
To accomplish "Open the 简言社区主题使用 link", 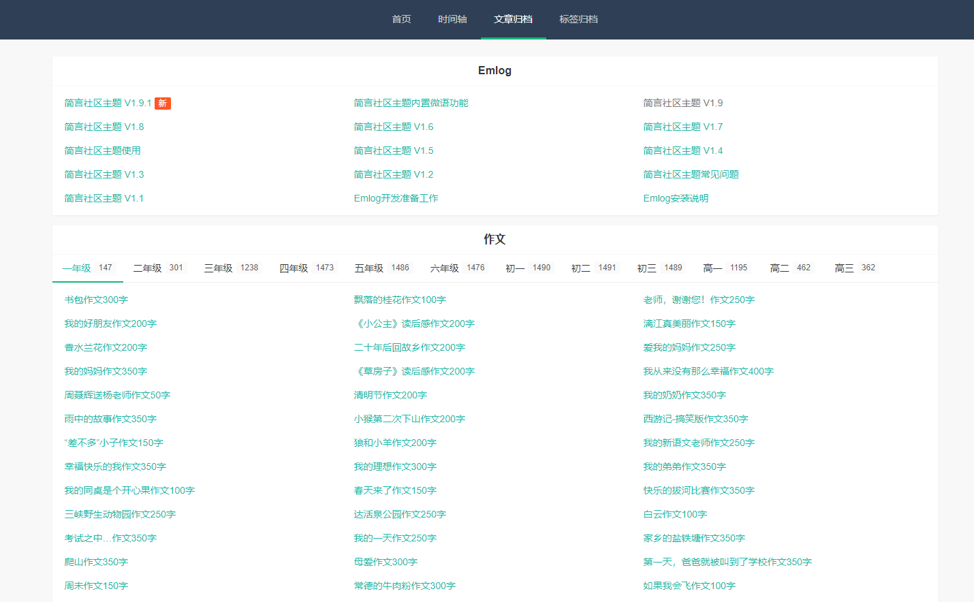I will click(x=102, y=150).
